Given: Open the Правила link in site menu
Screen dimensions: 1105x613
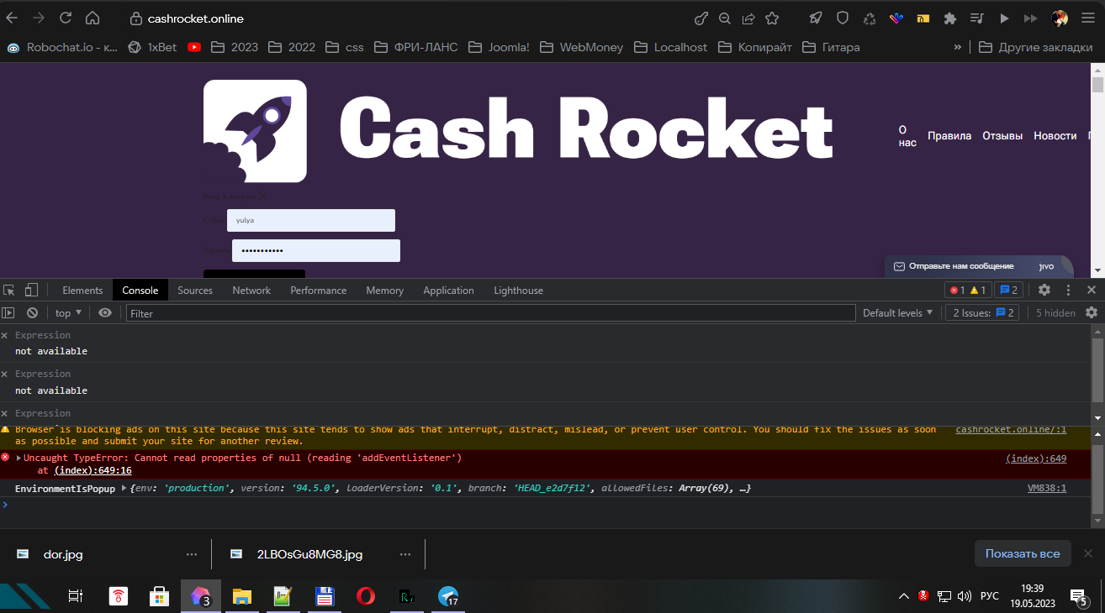Looking at the screenshot, I should [949, 136].
